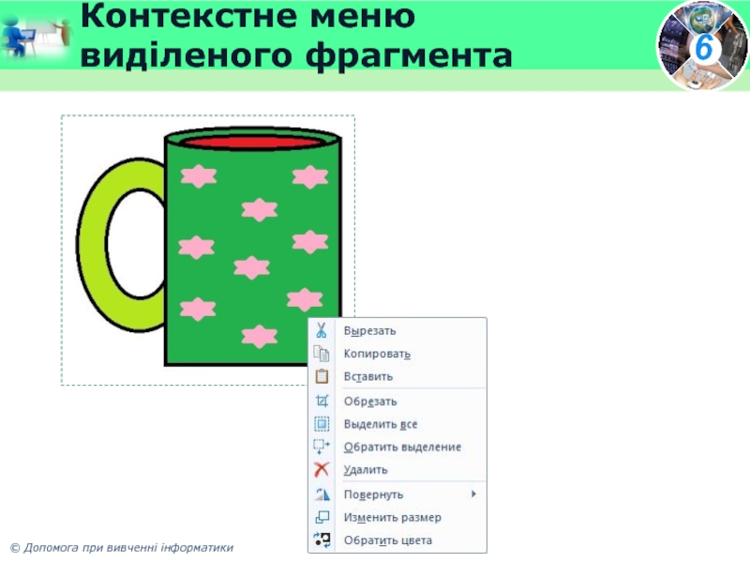Click the red opening of the mug
Image resolution: width=750 pixels, height=563 pixels.
pyautogui.click(x=252, y=143)
